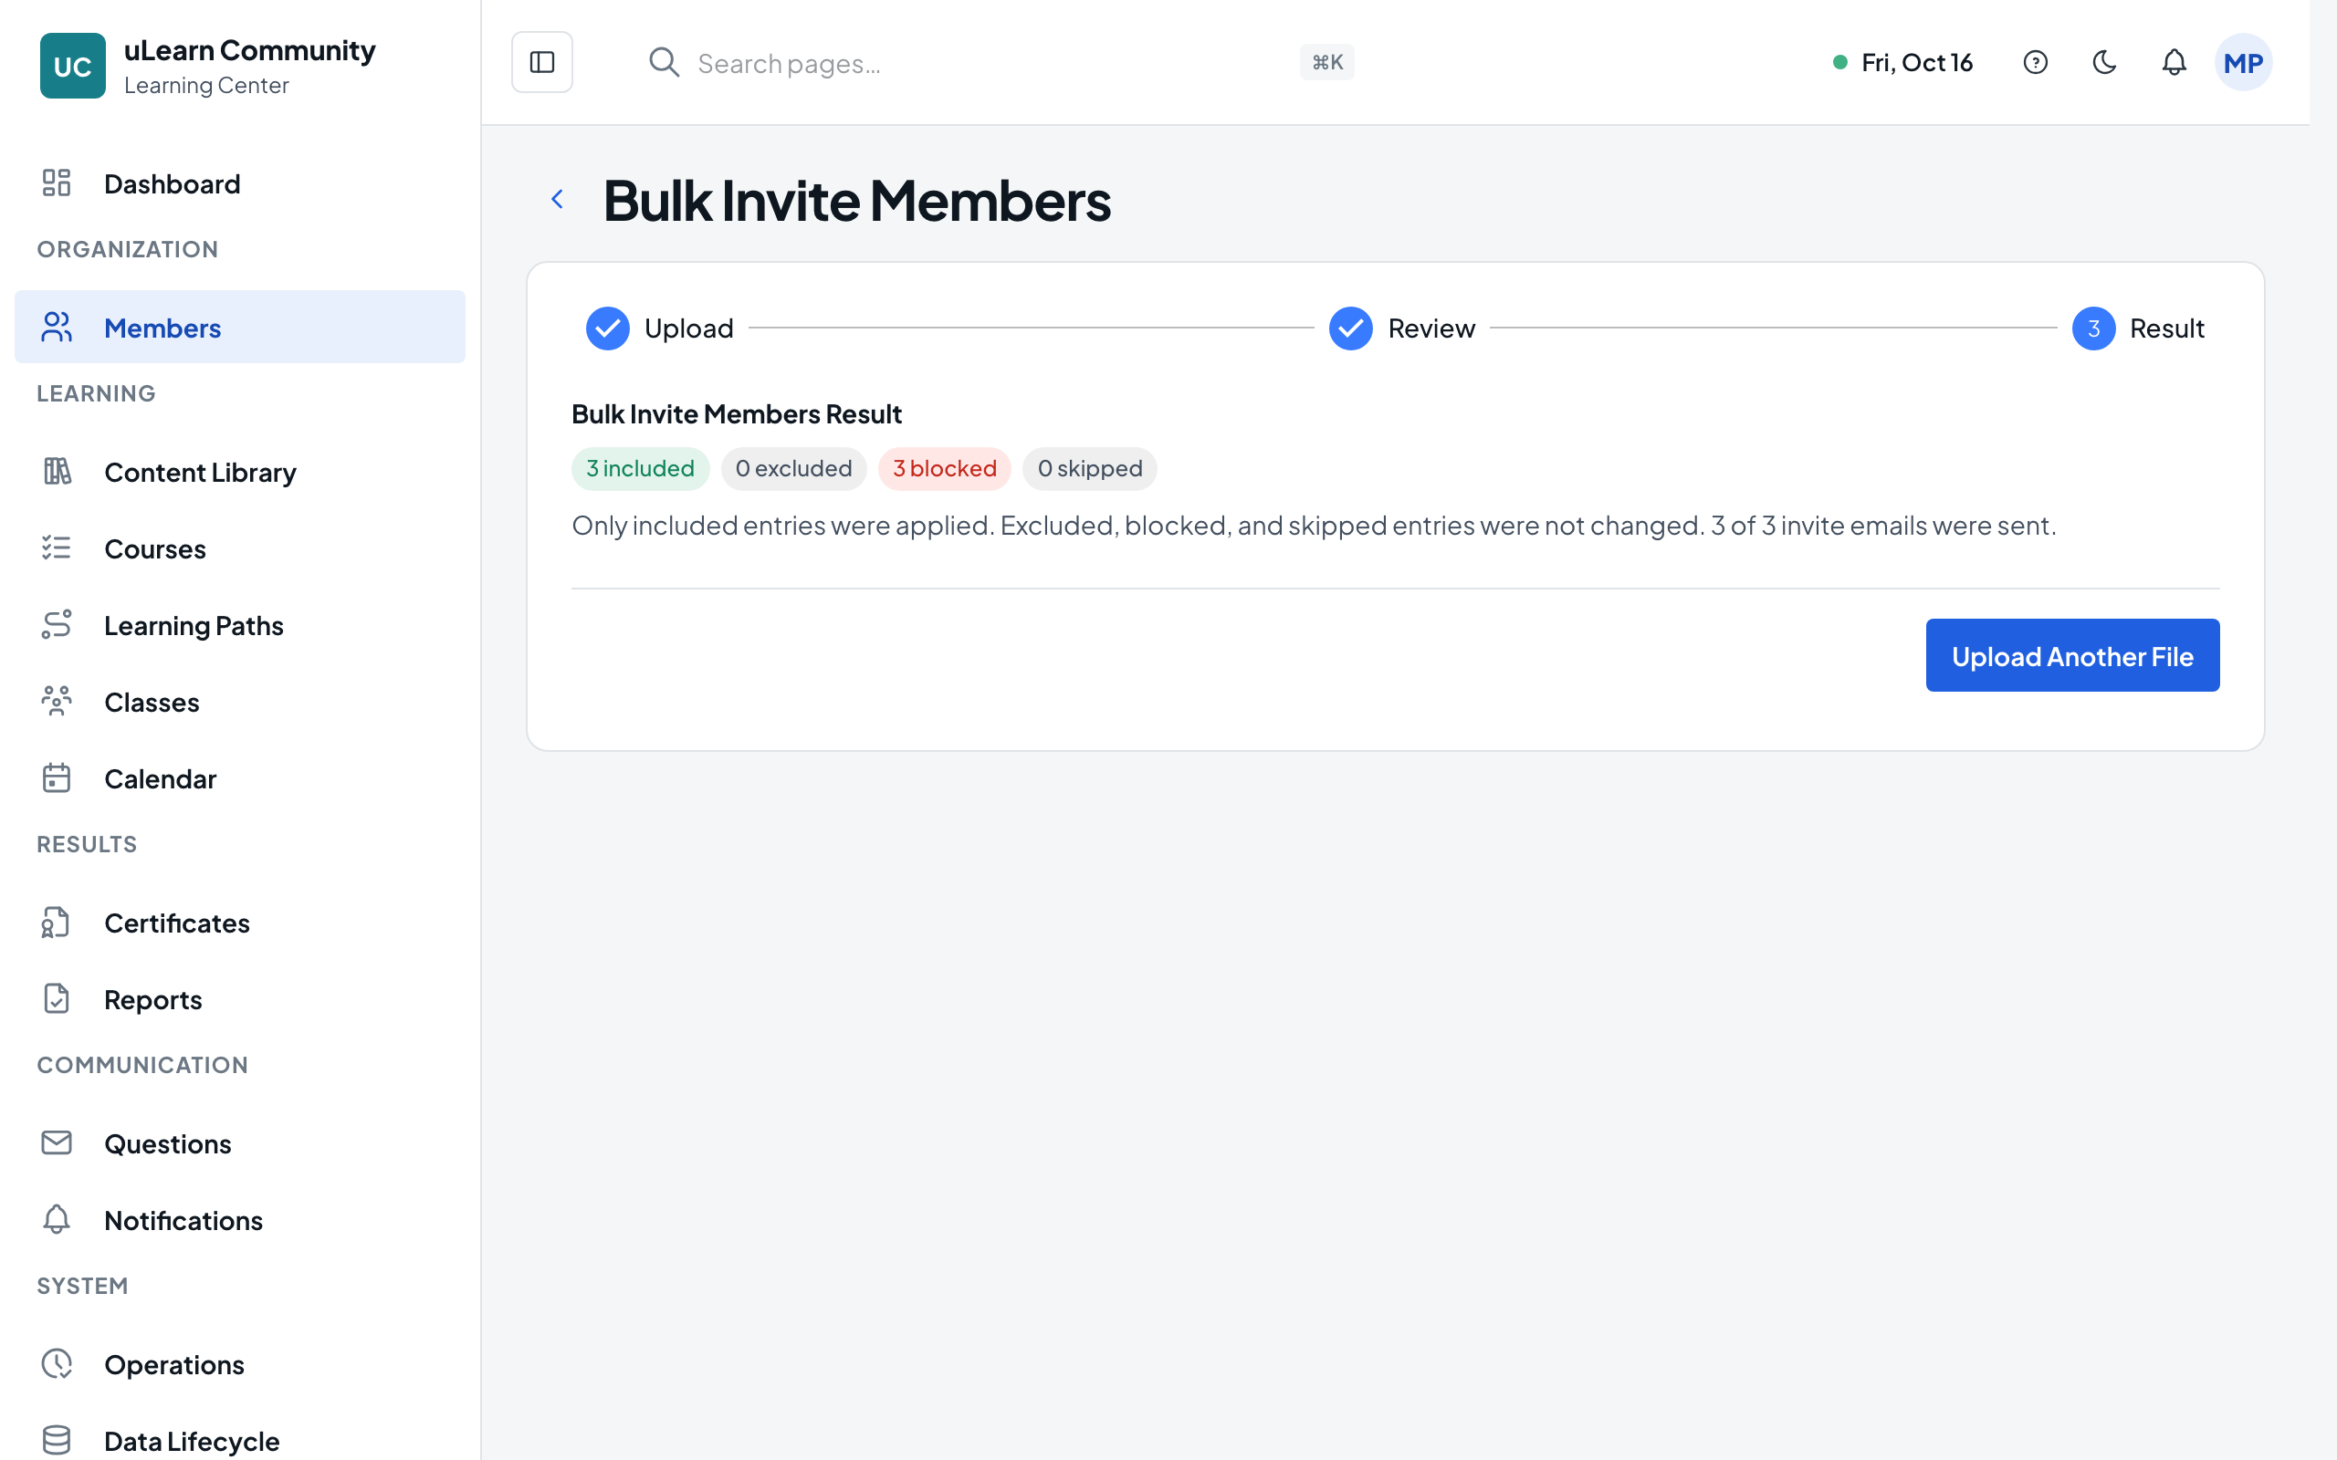Click the '0 excluded' badge
This screenshot has height=1460, width=2337.
[x=792, y=468]
